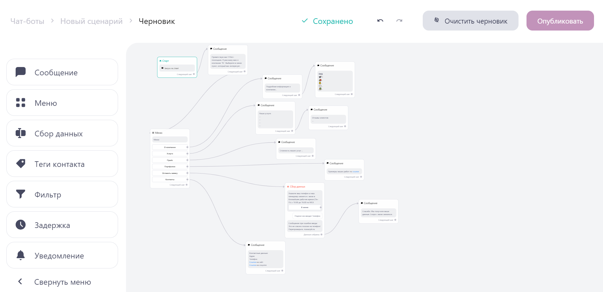
Task: Click message text Спасибо. Мы получили ваши данные
Action: coord(378,213)
